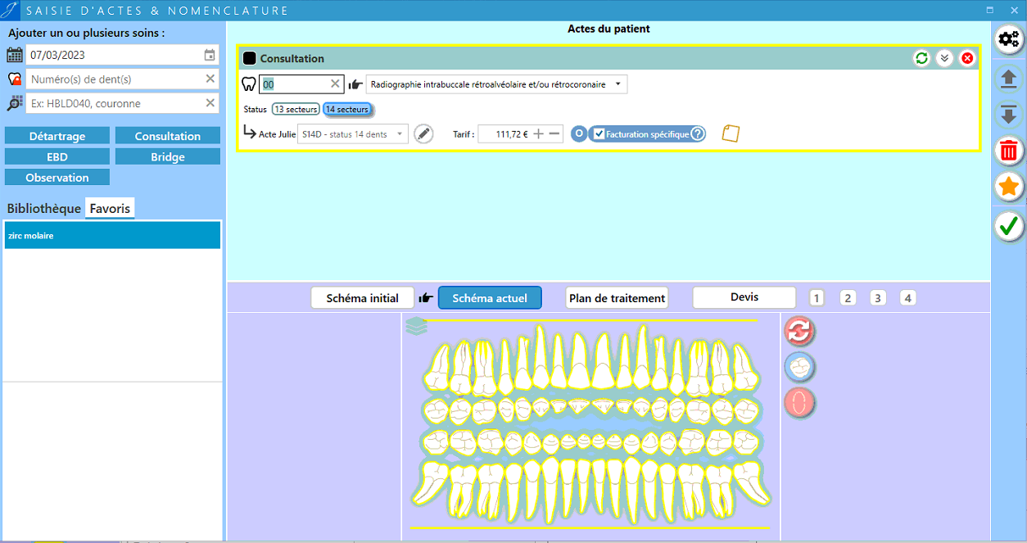The width and height of the screenshot is (1027, 543).
Task: Select the Schéma actuel view
Action: 490,298
